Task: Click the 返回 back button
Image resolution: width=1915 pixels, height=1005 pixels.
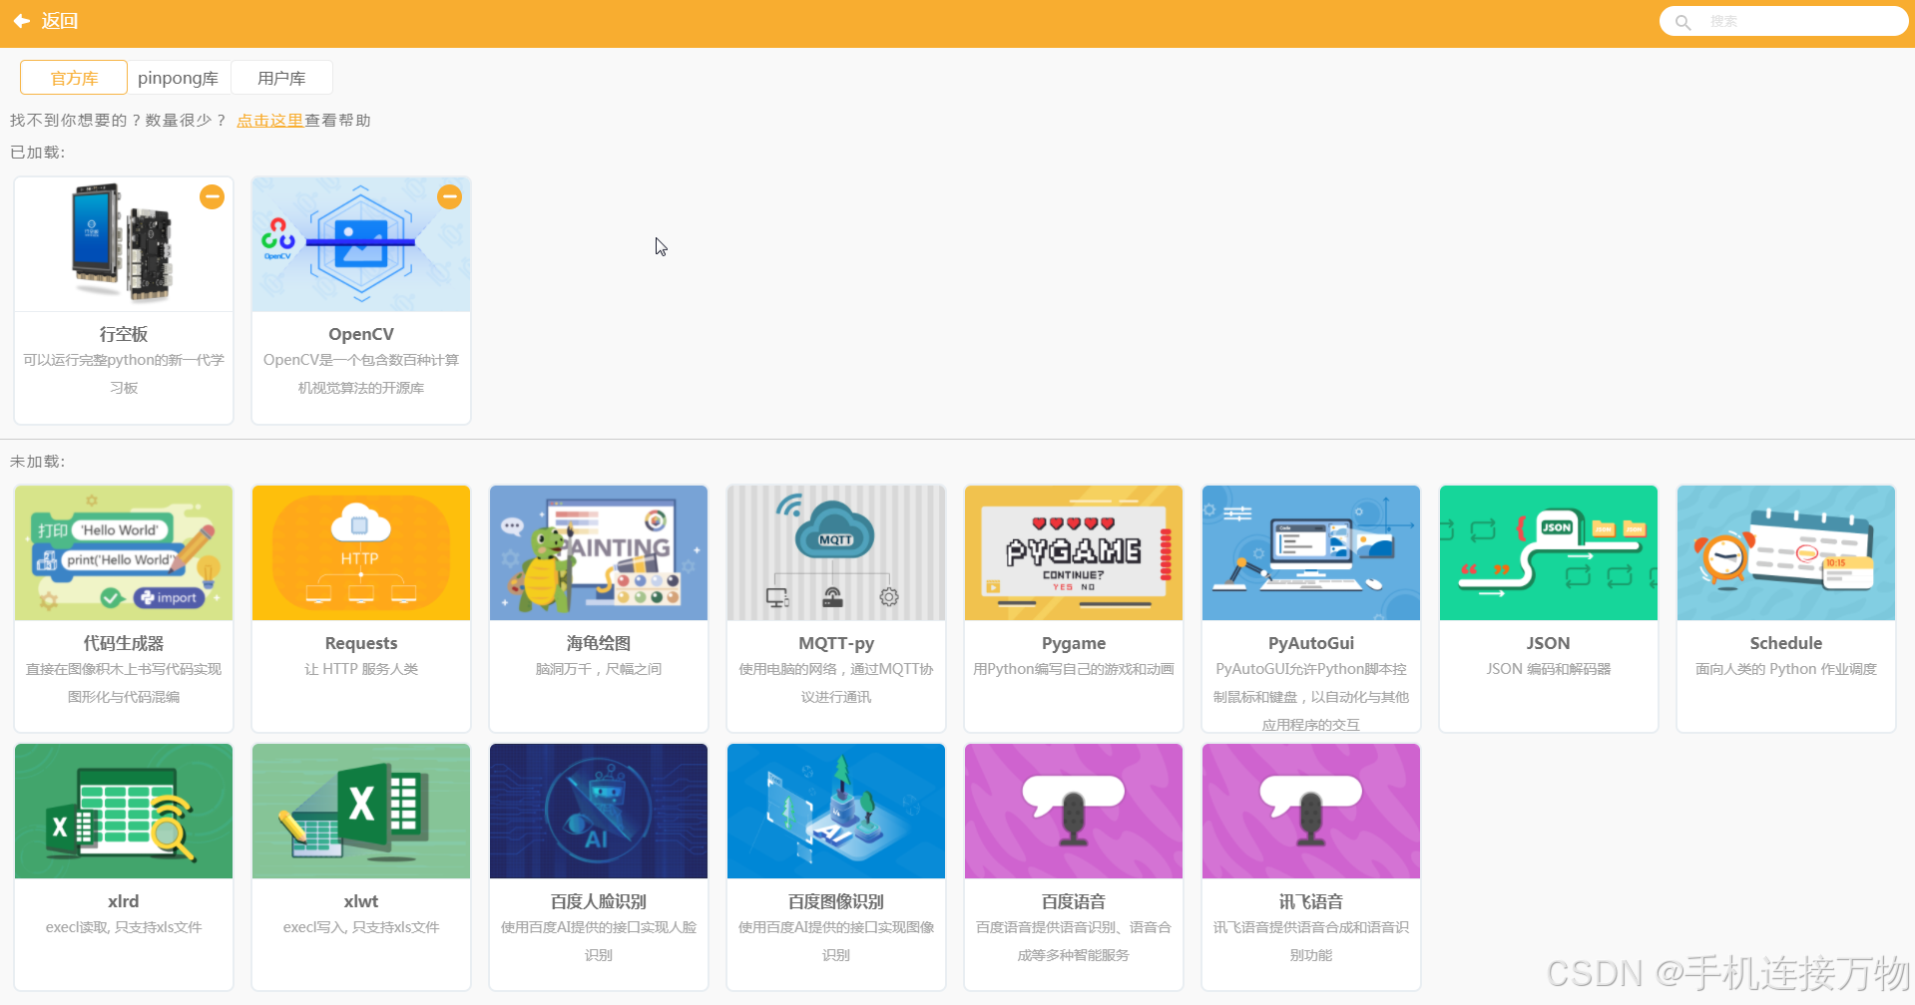Action: point(46,20)
